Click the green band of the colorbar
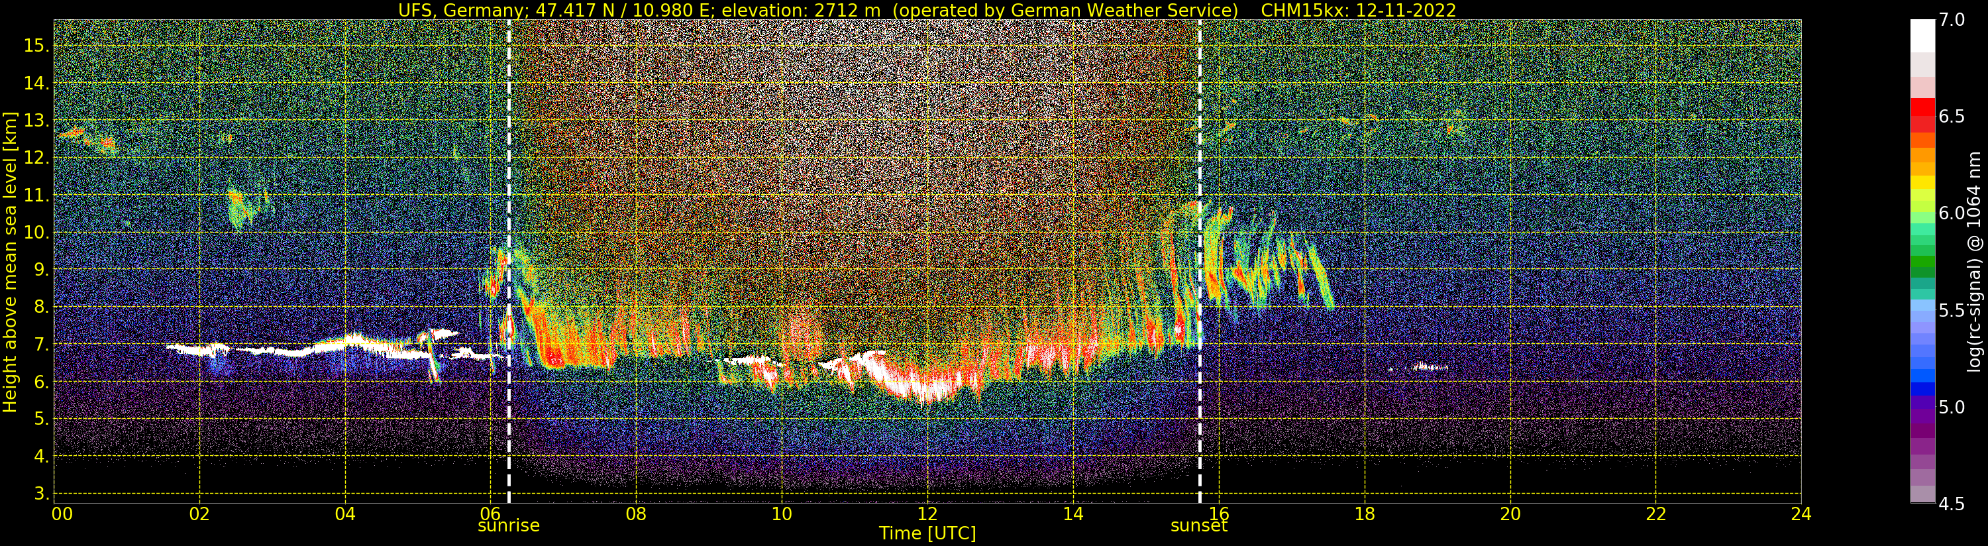The image size is (1988, 546). pyautogui.click(x=1922, y=262)
